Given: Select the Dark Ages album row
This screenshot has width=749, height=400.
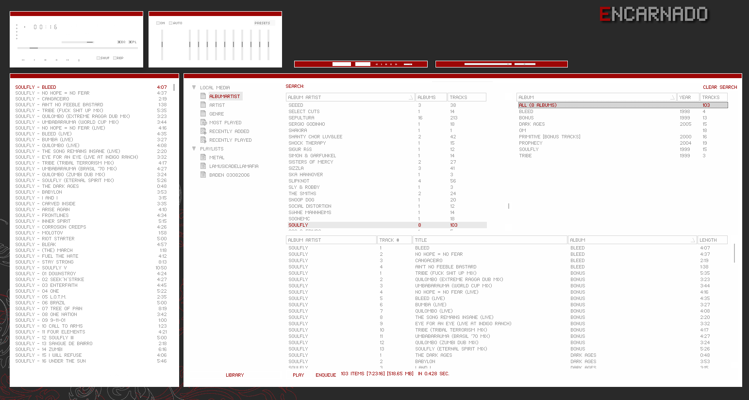Looking at the screenshot, I should coord(623,124).
